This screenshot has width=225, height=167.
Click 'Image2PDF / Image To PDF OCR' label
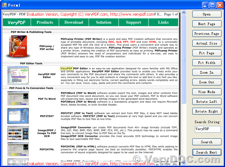(47, 133)
